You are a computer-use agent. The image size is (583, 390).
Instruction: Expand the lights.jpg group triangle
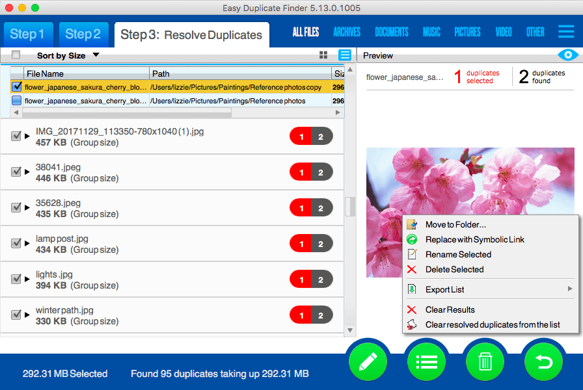click(x=27, y=279)
